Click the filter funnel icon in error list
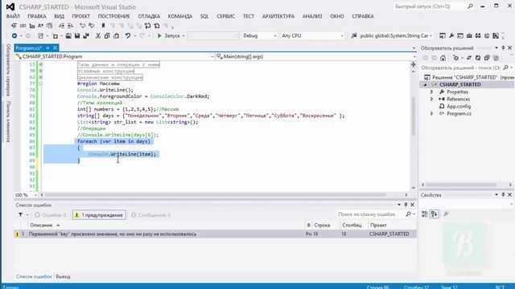The image size is (515, 289). pyautogui.click(x=20, y=215)
